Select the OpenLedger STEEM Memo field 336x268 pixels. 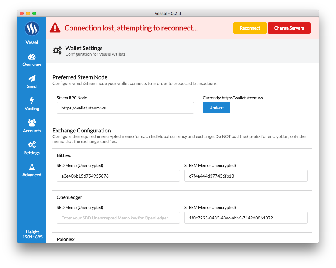[246, 218]
